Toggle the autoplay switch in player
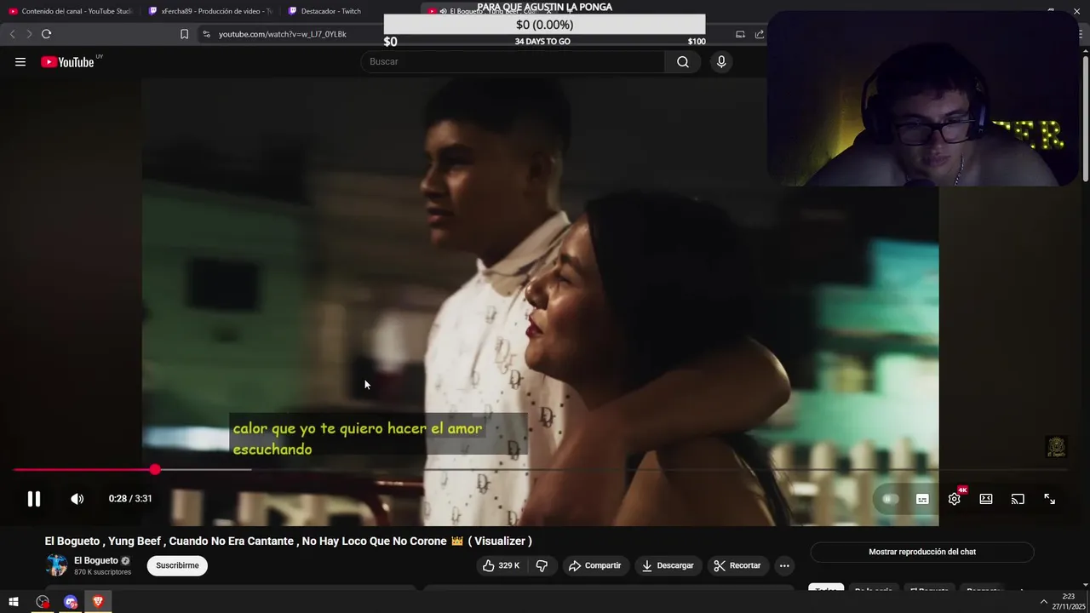The image size is (1090, 613). (891, 499)
